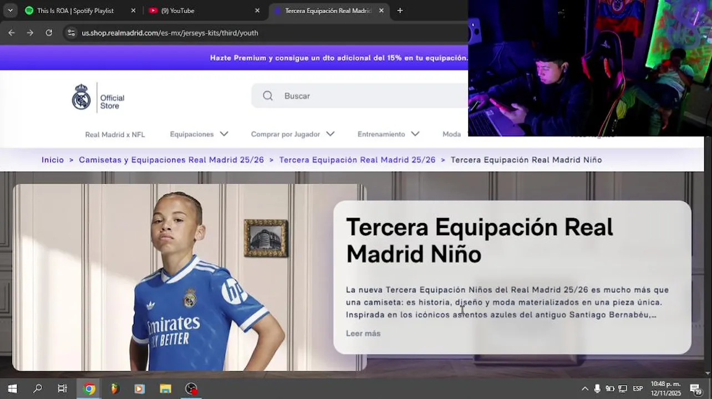Viewport: 712px width, 399px height.
Task: Click the OBS recording taskbar icon
Action: pos(191,388)
